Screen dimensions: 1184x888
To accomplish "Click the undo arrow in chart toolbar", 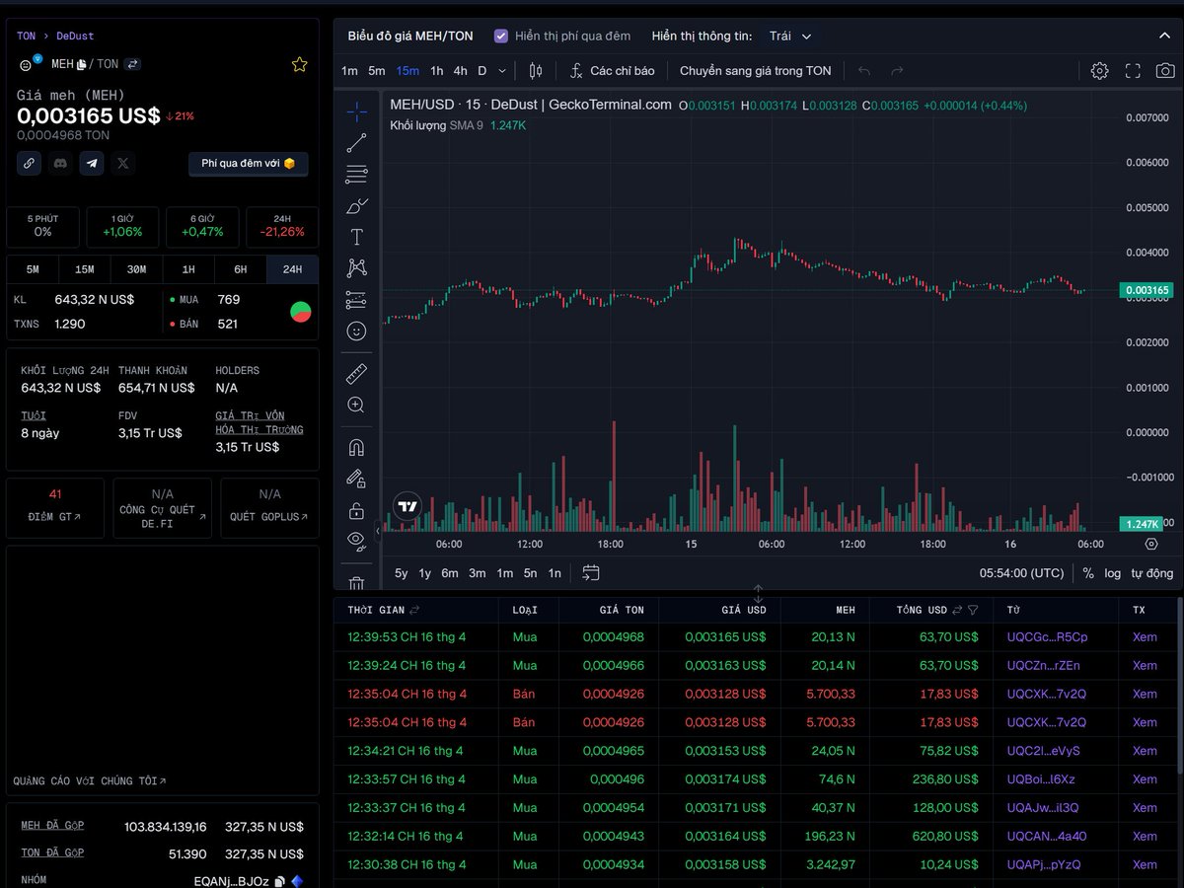I will (x=864, y=71).
